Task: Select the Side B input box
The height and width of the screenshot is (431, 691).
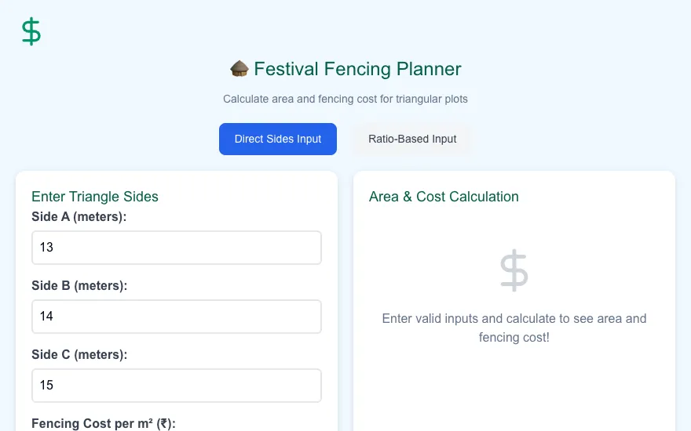Action: pyautogui.click(x=176, y=317)
